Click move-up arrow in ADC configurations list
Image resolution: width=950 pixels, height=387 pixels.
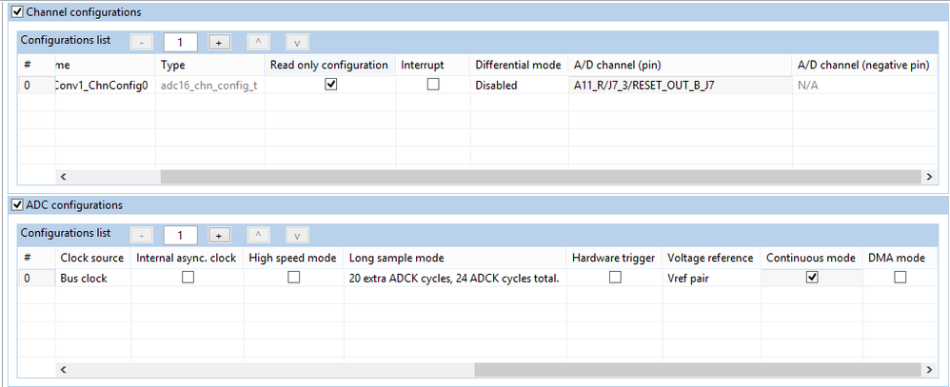point(257,235)
